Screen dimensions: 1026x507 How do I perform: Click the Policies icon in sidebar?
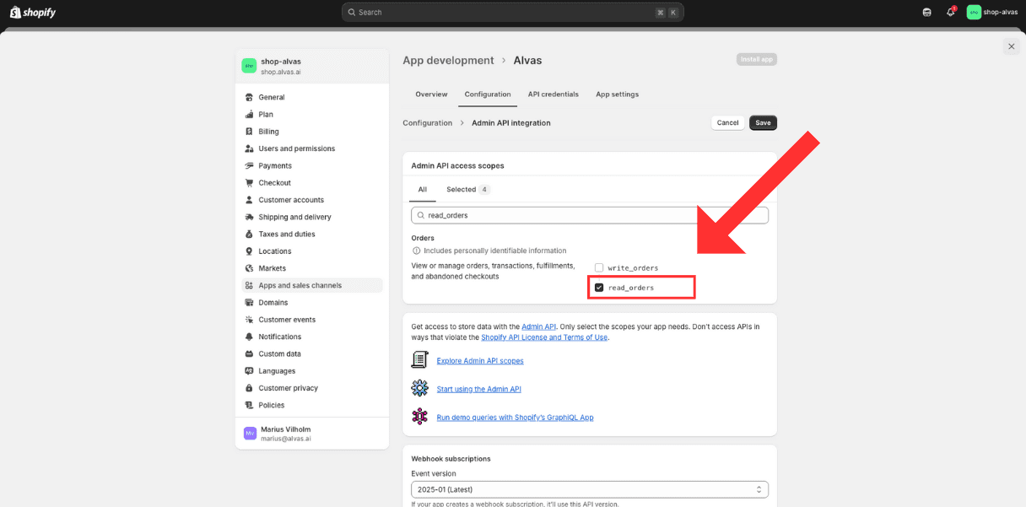coord(249,405)
